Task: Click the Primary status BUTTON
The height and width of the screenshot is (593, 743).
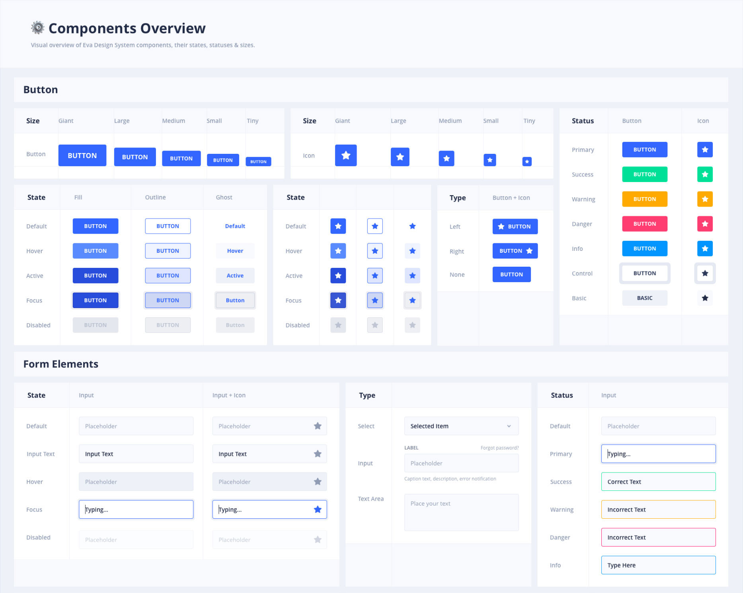Action: pyautogui.click(x=645, y=149)
